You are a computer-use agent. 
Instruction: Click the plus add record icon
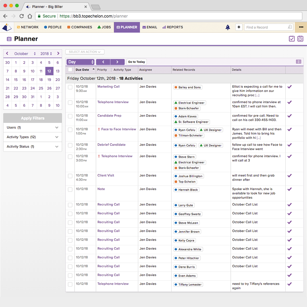point(239,27)
